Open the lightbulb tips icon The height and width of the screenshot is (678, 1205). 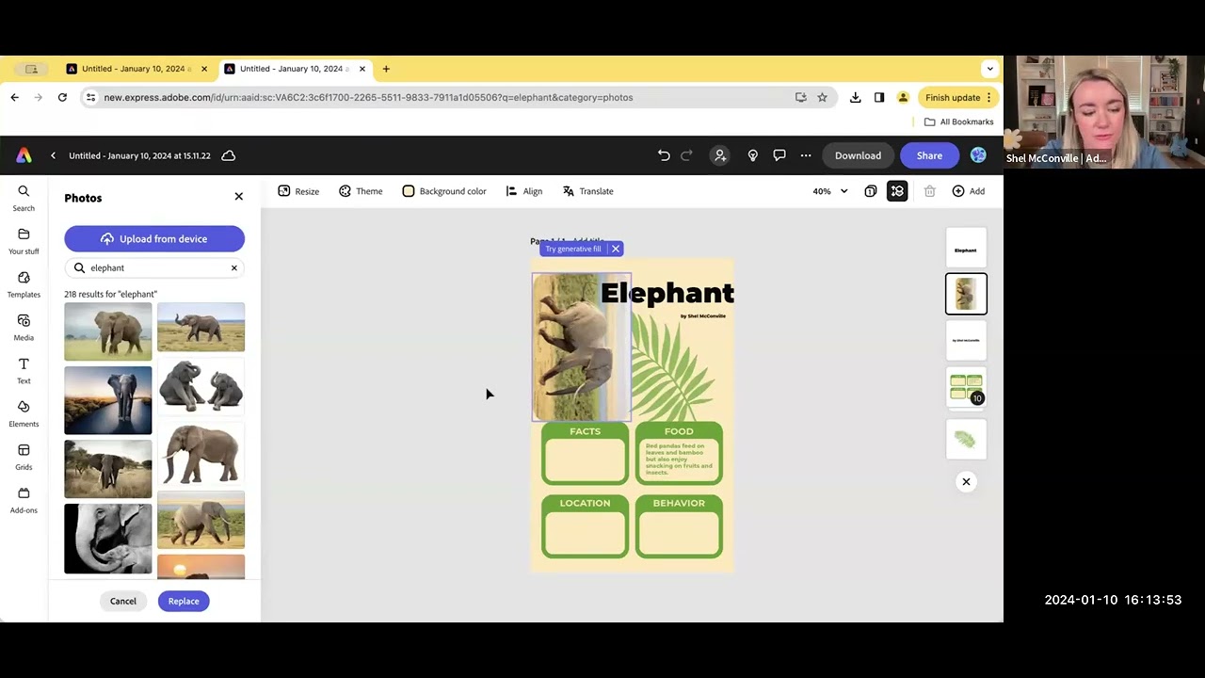click(752, 155)
